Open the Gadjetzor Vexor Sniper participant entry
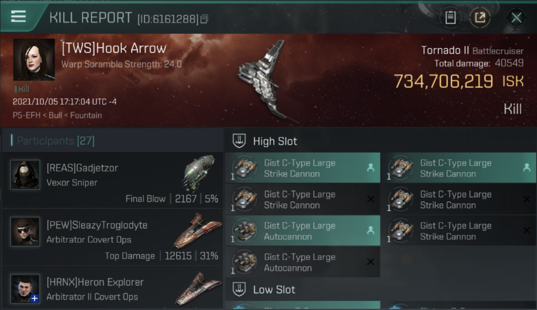537x310 pixels. tap(112, 180)
